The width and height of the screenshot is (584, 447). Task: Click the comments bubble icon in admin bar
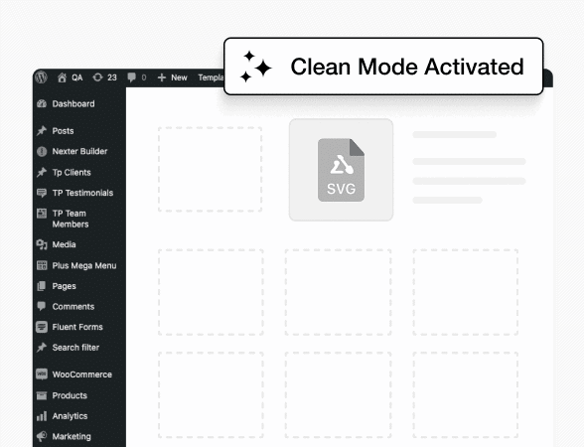coord(131,77)
